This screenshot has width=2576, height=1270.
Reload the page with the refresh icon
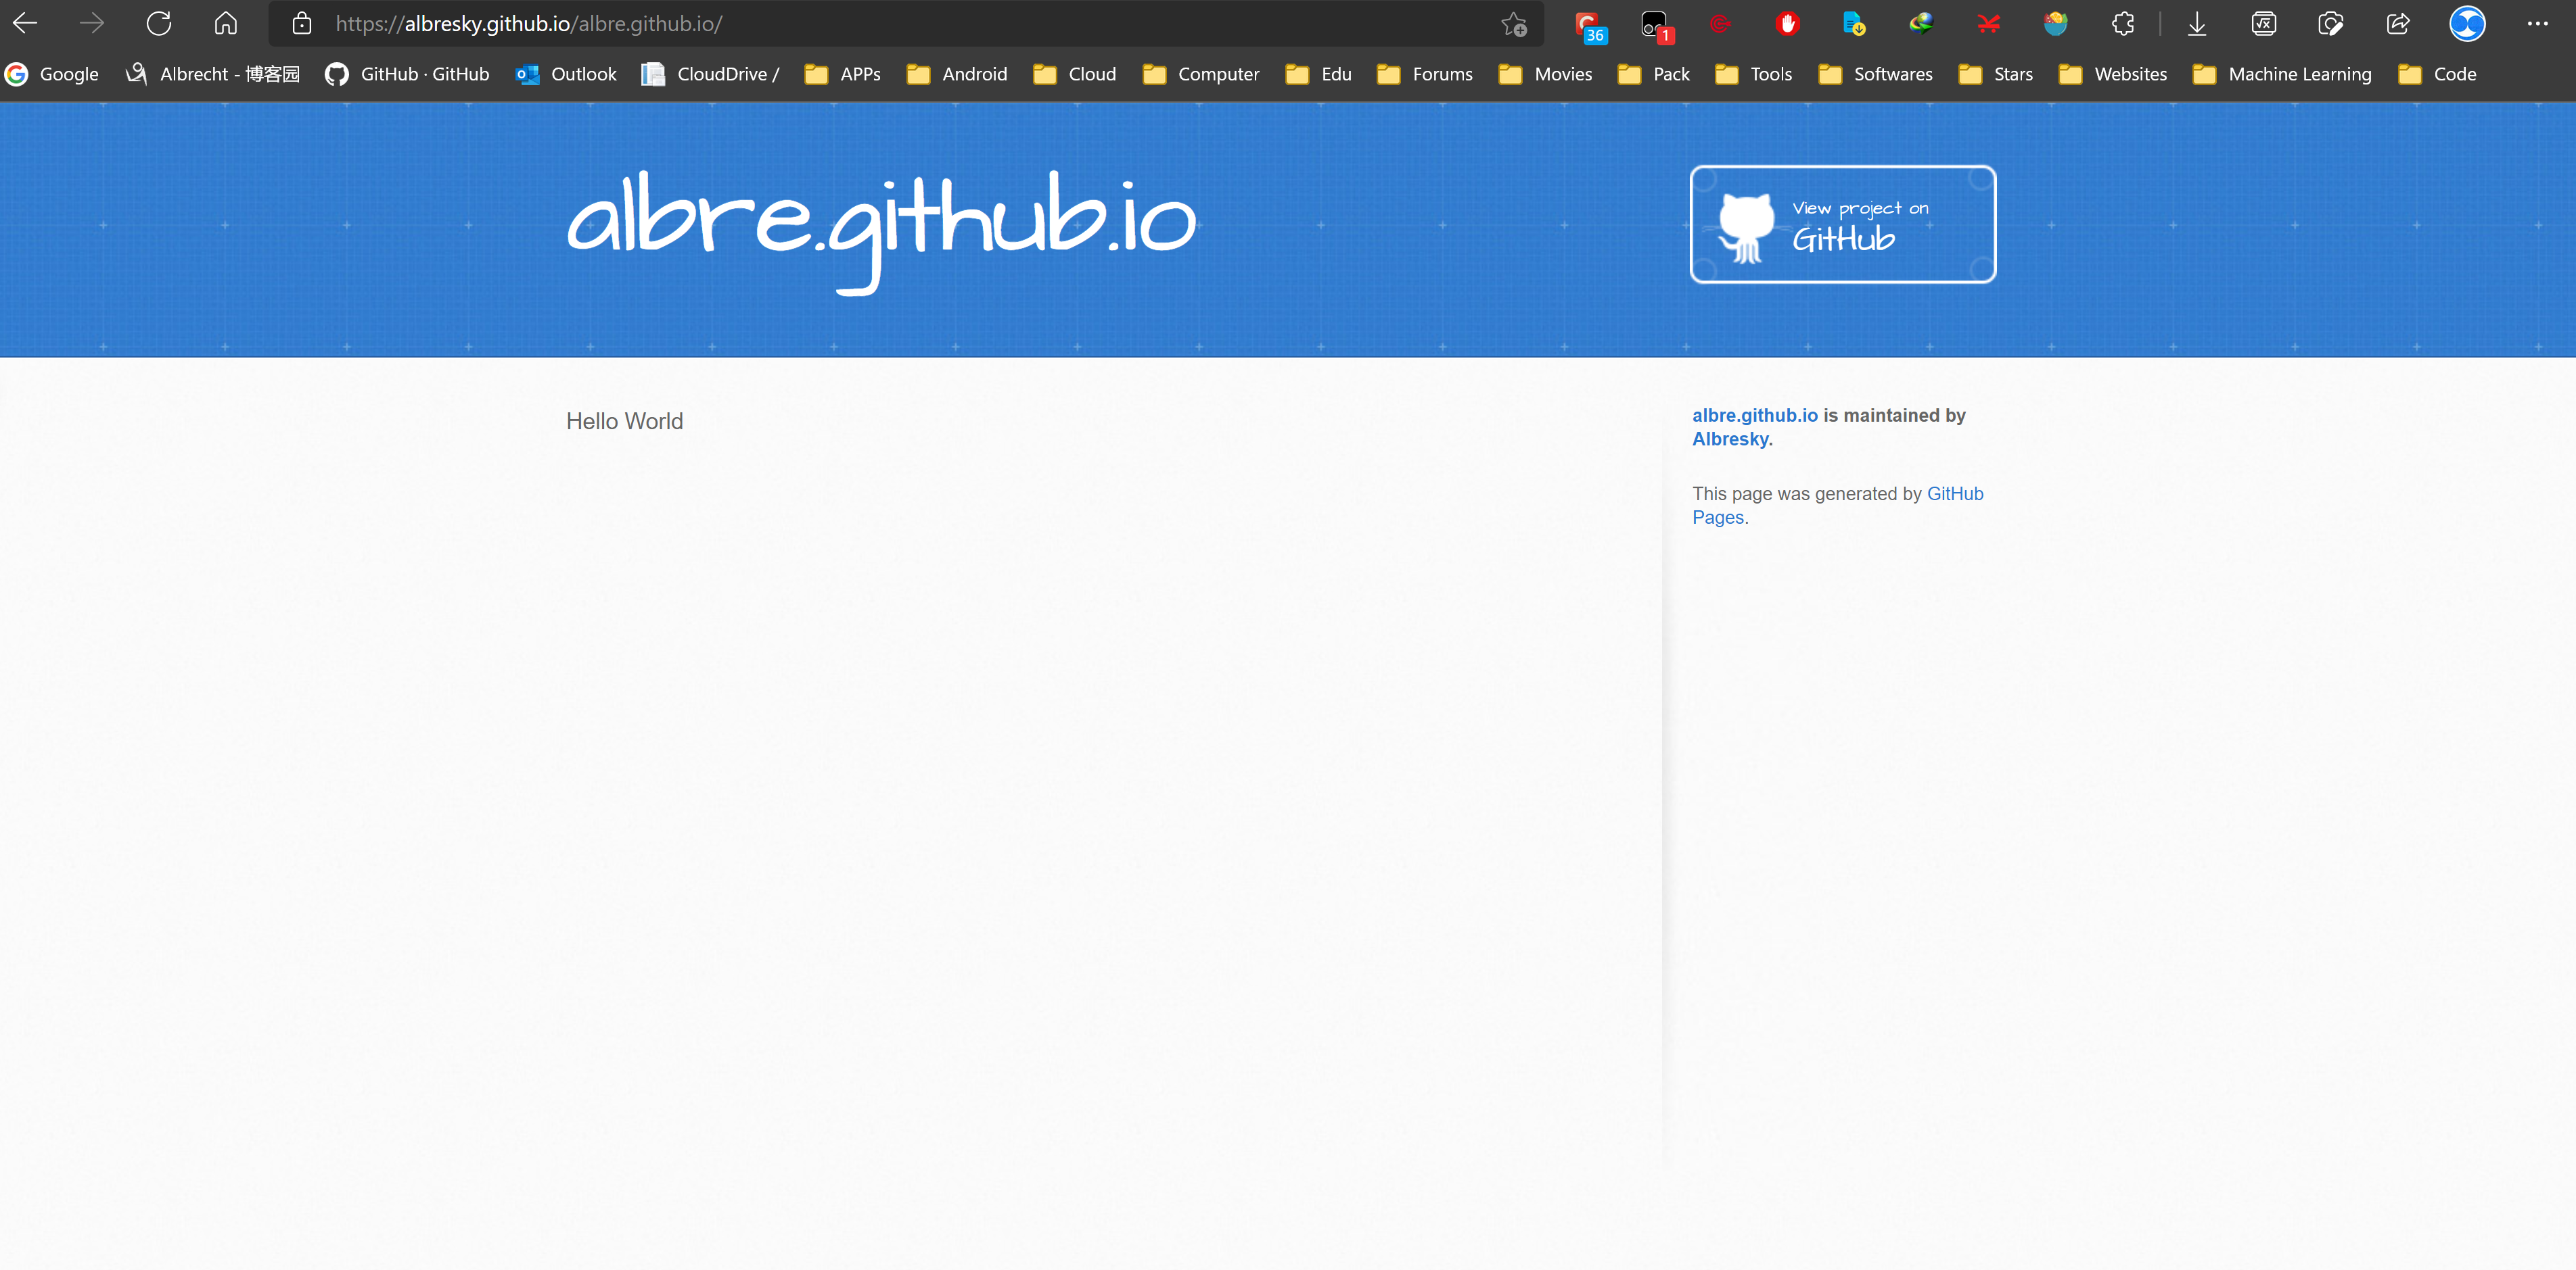tap(159, 24)
